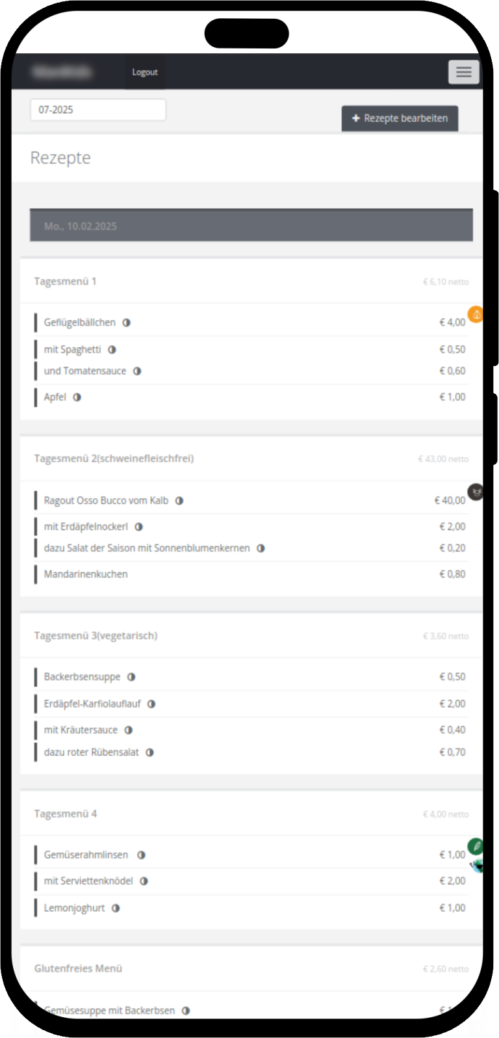The image size is (499, 1038).
Task: Expand the Mo., 10.02.2025 day header
Action: coord(251,225)
